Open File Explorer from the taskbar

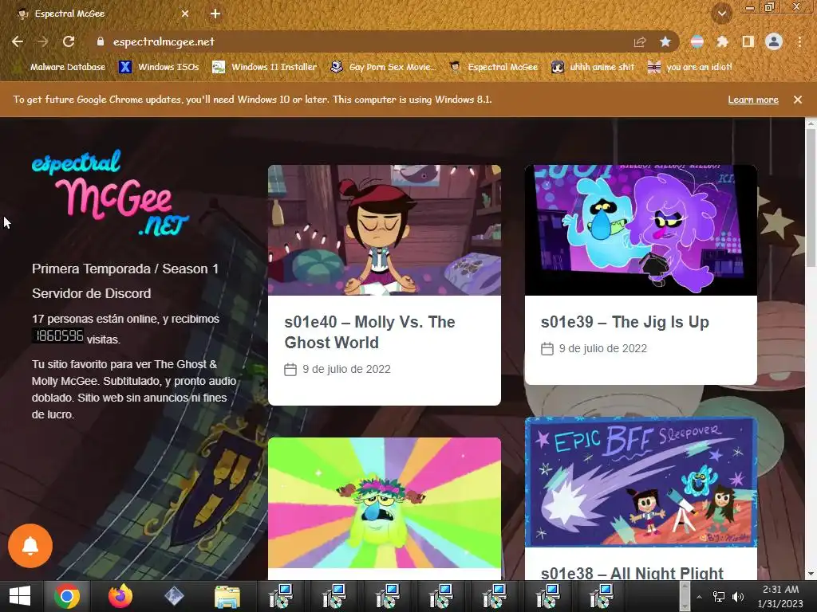click(x=227, y=597)
